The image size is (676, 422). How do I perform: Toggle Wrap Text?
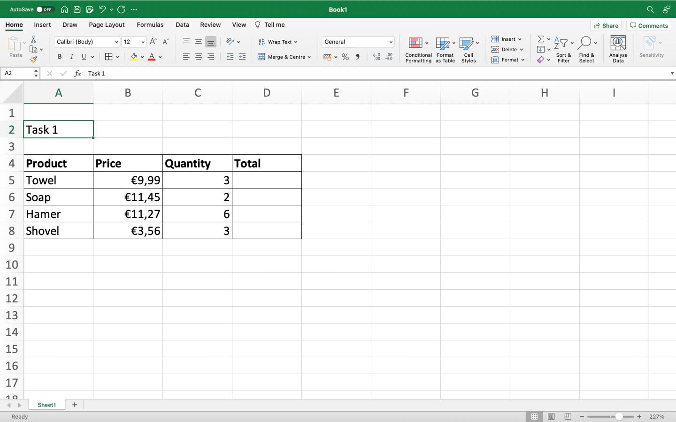(x=278, y=42)
